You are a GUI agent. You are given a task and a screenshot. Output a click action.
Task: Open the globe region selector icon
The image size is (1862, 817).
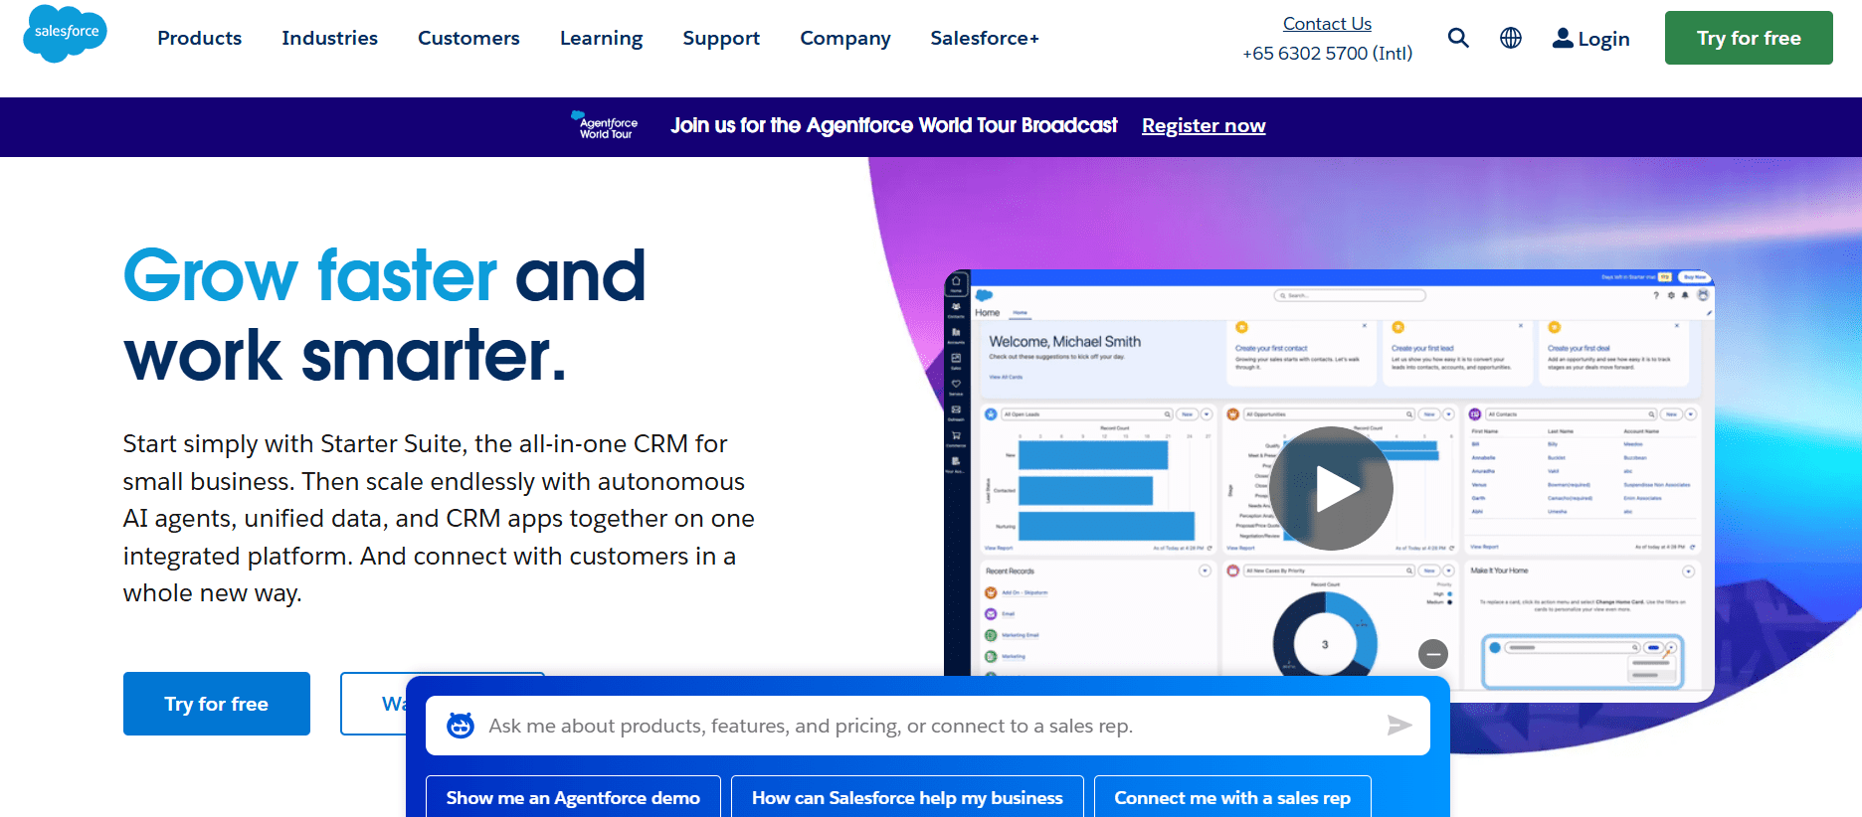pos(1511,38)
